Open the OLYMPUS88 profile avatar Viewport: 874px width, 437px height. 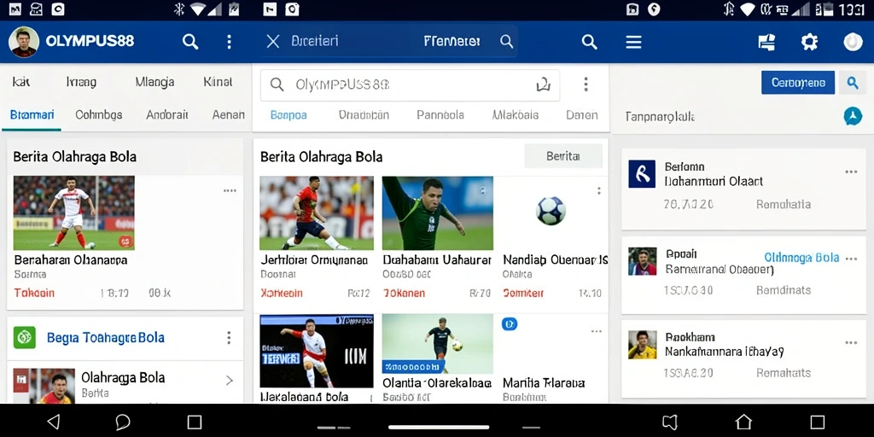(x=24, y=42)
